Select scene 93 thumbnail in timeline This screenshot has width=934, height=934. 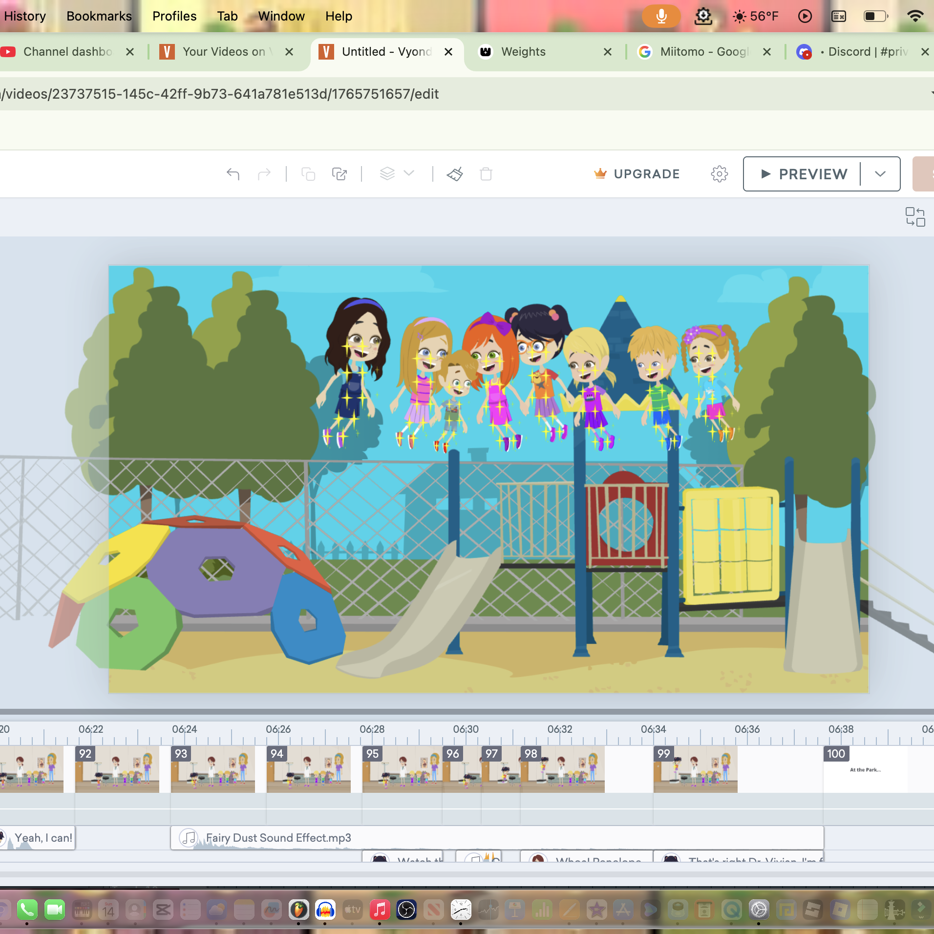coord(213,769)
